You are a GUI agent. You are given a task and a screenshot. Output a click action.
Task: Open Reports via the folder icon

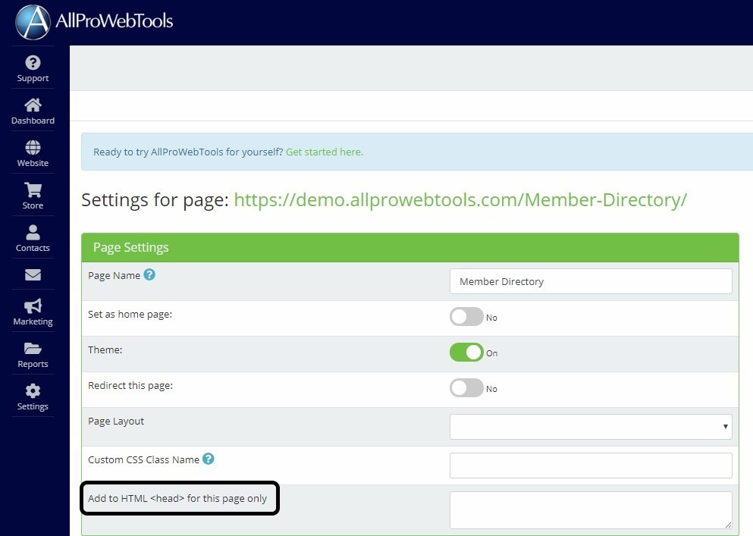click(x=33, y=348)
